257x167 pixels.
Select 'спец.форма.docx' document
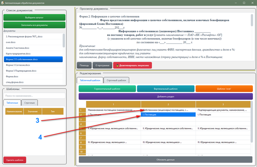point(33,82)
